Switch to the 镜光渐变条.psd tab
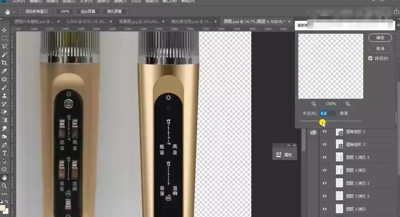This screenshot has width=400, height=217. point(192,22)
